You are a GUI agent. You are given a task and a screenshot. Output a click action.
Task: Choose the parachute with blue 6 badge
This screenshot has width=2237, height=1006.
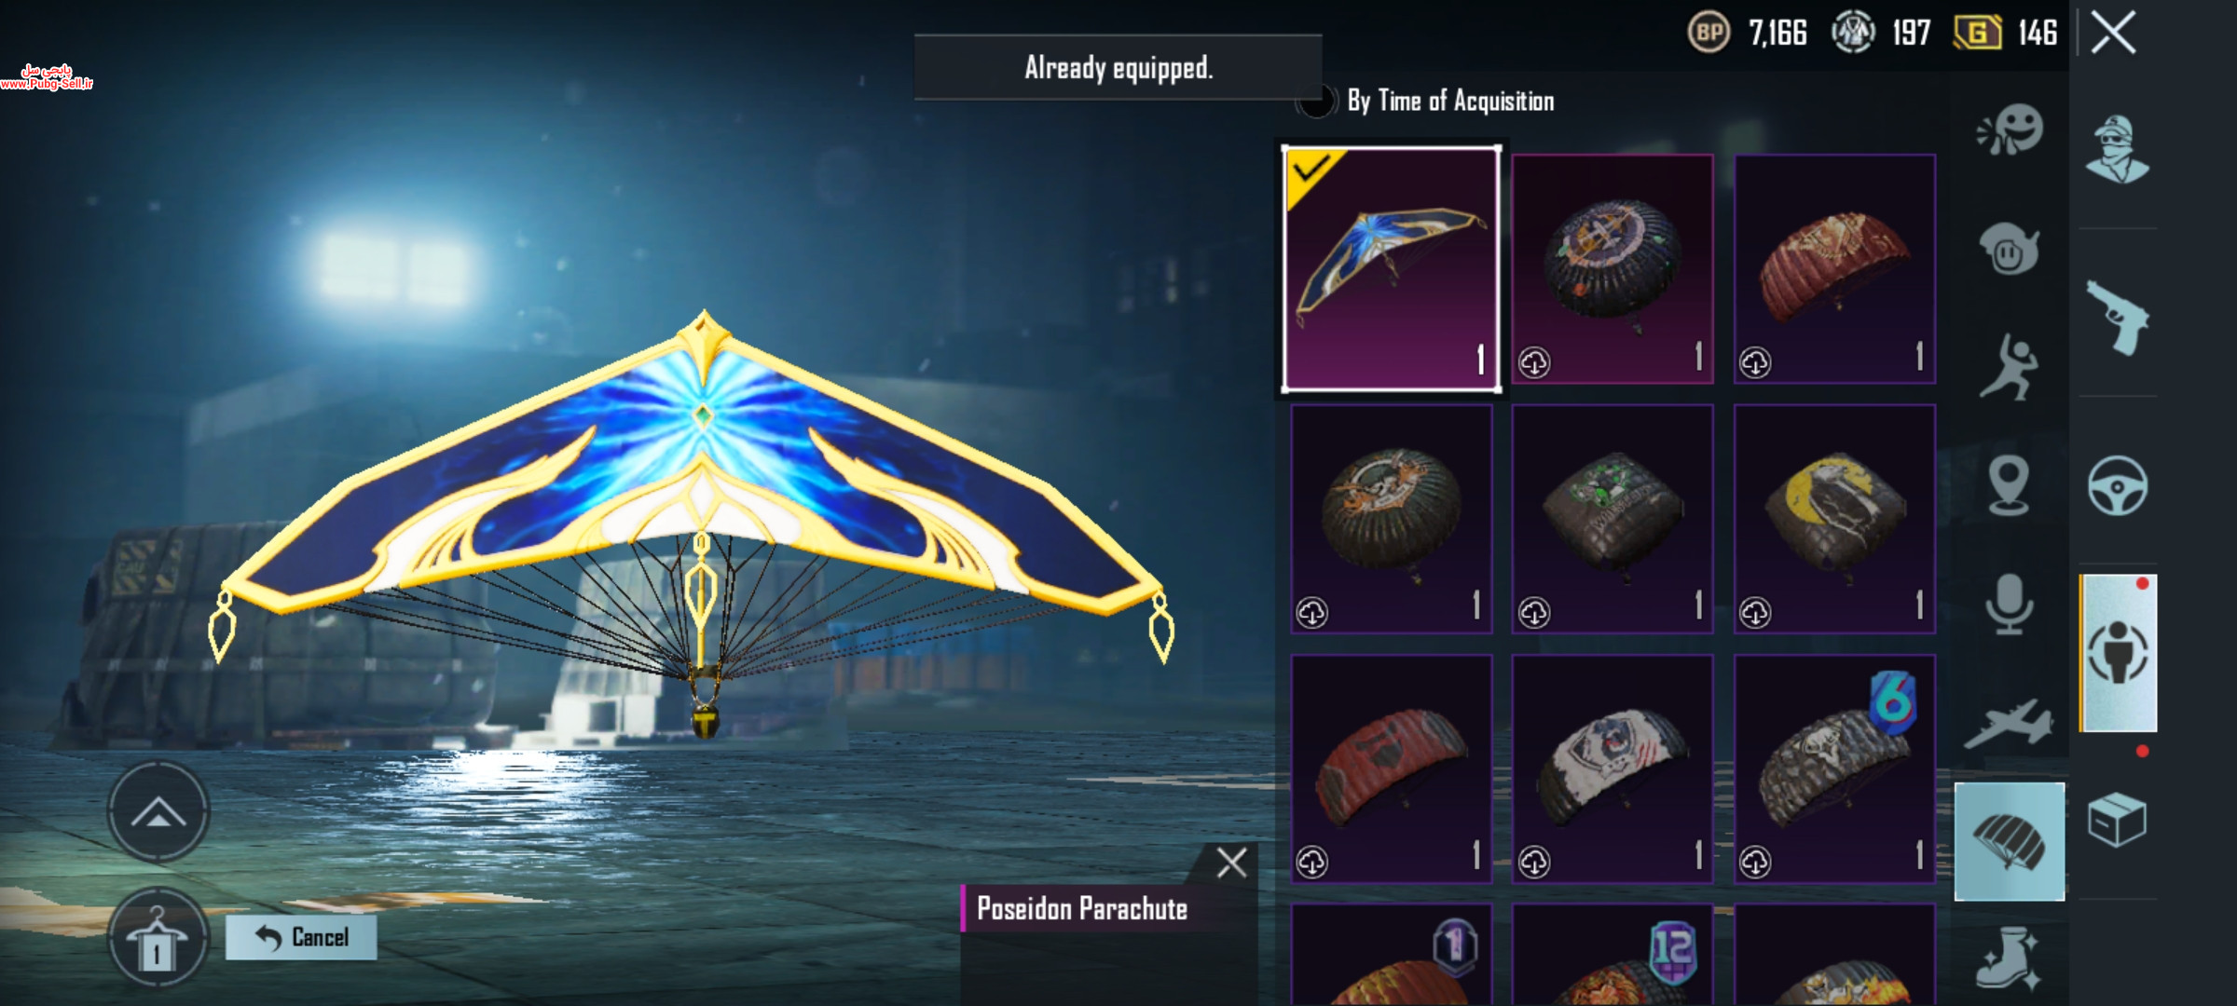tap(1834, 768)
